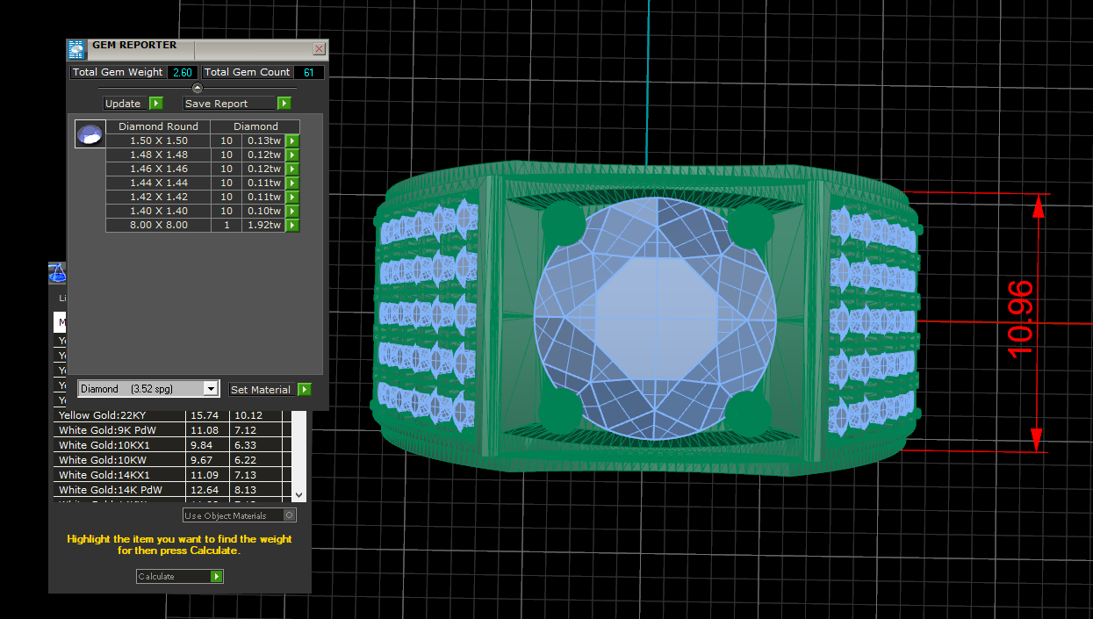This screenshot has width=1093, height=619.
Task: Click green arrow for 1.46 X 1.46 row
Action: pyautogui.click(x=292, y=169)
